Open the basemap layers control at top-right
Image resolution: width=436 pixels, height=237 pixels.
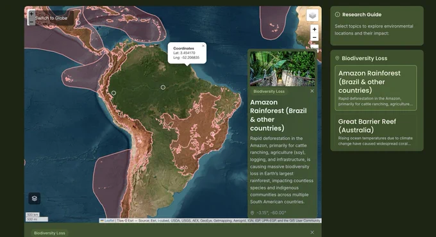312,15
